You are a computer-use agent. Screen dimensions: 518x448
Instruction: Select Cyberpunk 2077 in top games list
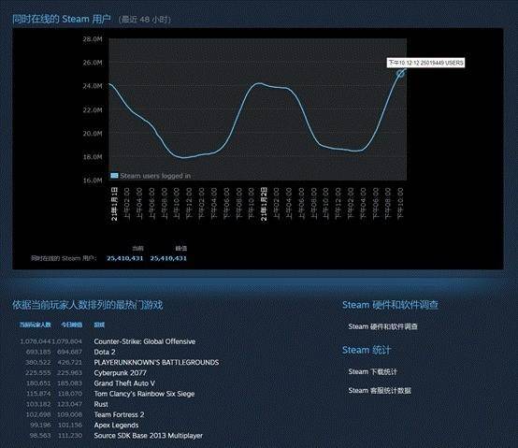pyautogui.click(x=120, y=372)
